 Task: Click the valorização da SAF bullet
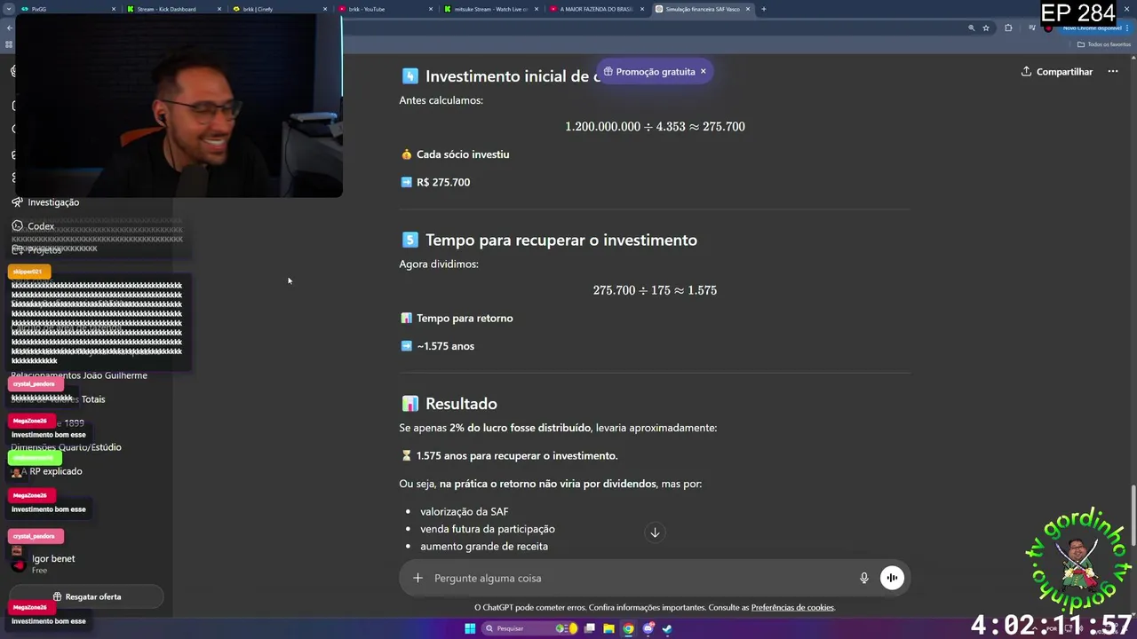point(465,512)
